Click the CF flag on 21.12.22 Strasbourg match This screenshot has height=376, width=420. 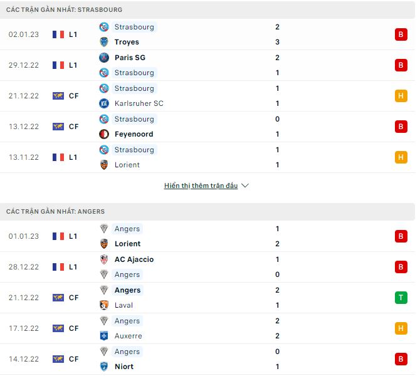tap(58, 96)
